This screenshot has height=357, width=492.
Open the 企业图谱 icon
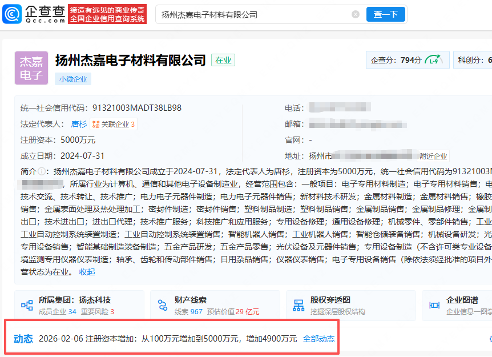point(434,305)
